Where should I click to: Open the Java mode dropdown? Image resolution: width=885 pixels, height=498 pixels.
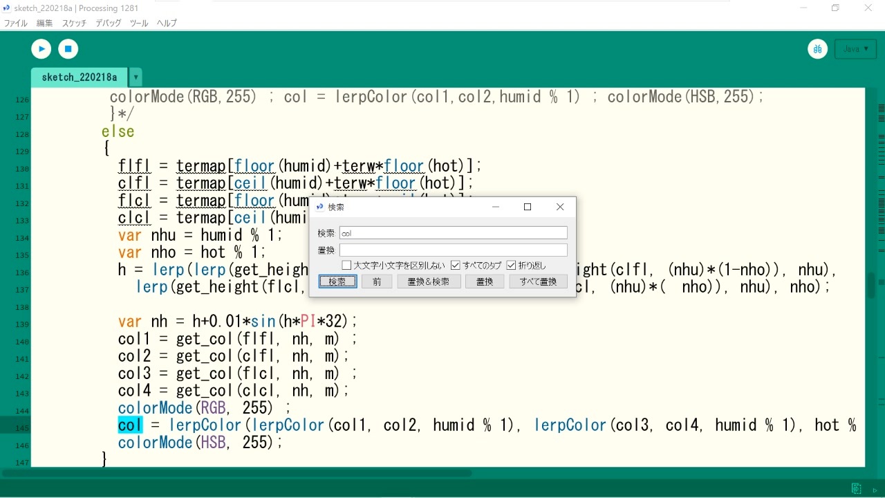(x=856, y=48)
